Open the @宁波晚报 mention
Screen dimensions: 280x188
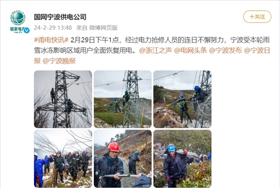click(59, 61)
